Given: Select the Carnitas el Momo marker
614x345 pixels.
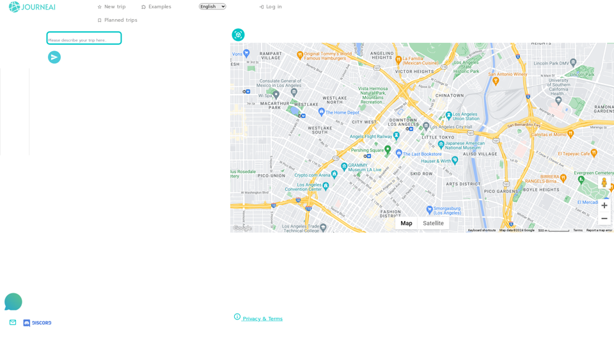Looking at the screenshot, I should point(571,134).
